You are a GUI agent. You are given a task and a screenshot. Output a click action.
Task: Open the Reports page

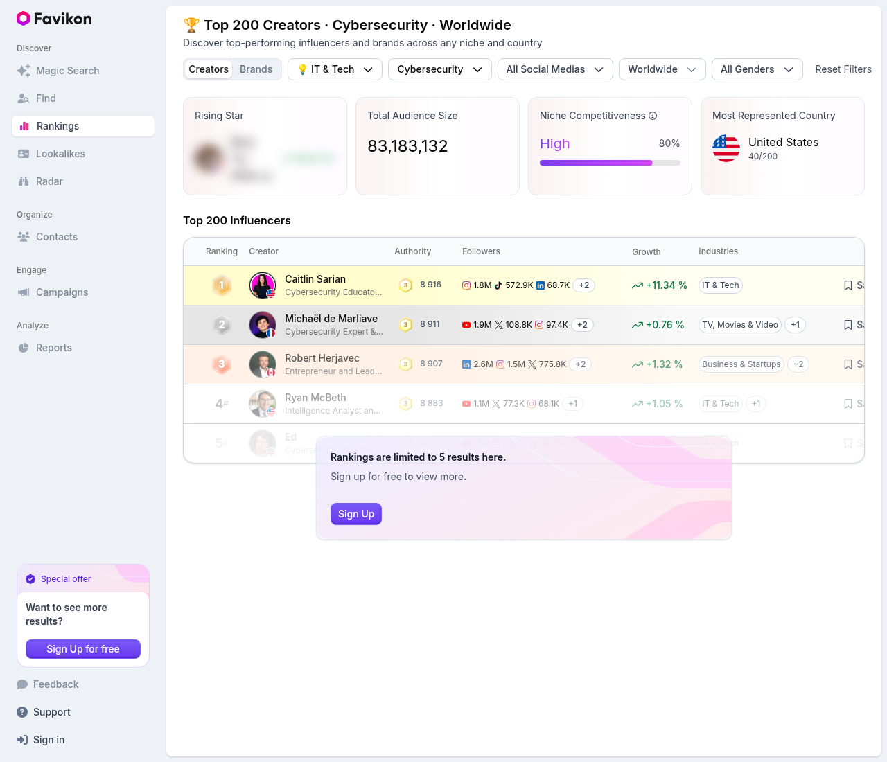point(54,348)
